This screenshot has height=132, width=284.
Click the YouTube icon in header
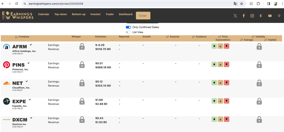pyautogui.click(x=270, y=16)
